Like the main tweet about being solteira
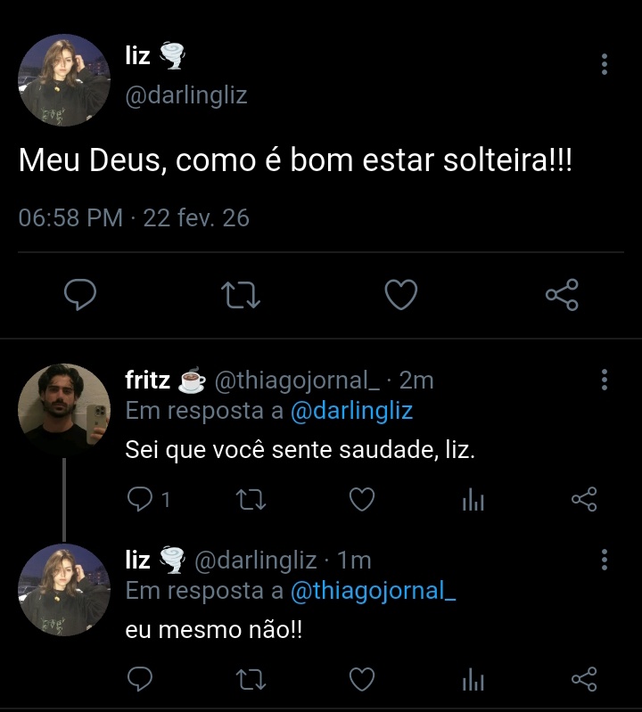This screenshot has height=712, width=642. [401, 295]
